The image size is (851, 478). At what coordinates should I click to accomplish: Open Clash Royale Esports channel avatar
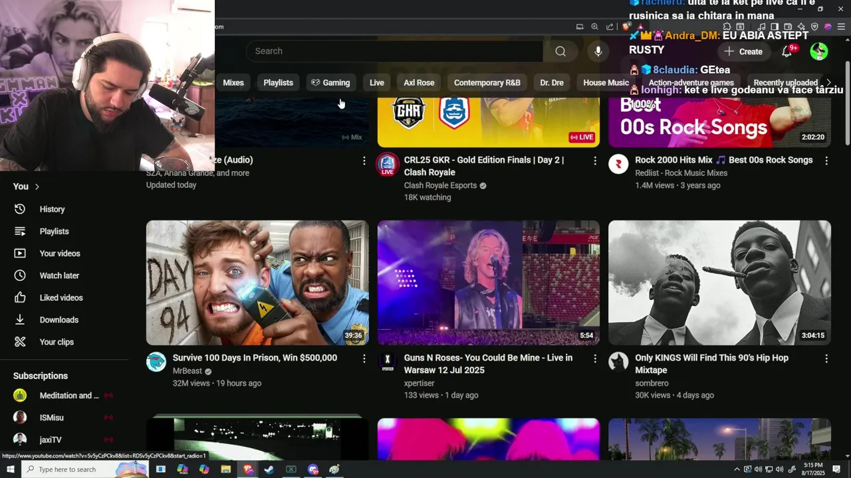click(388, 164)
